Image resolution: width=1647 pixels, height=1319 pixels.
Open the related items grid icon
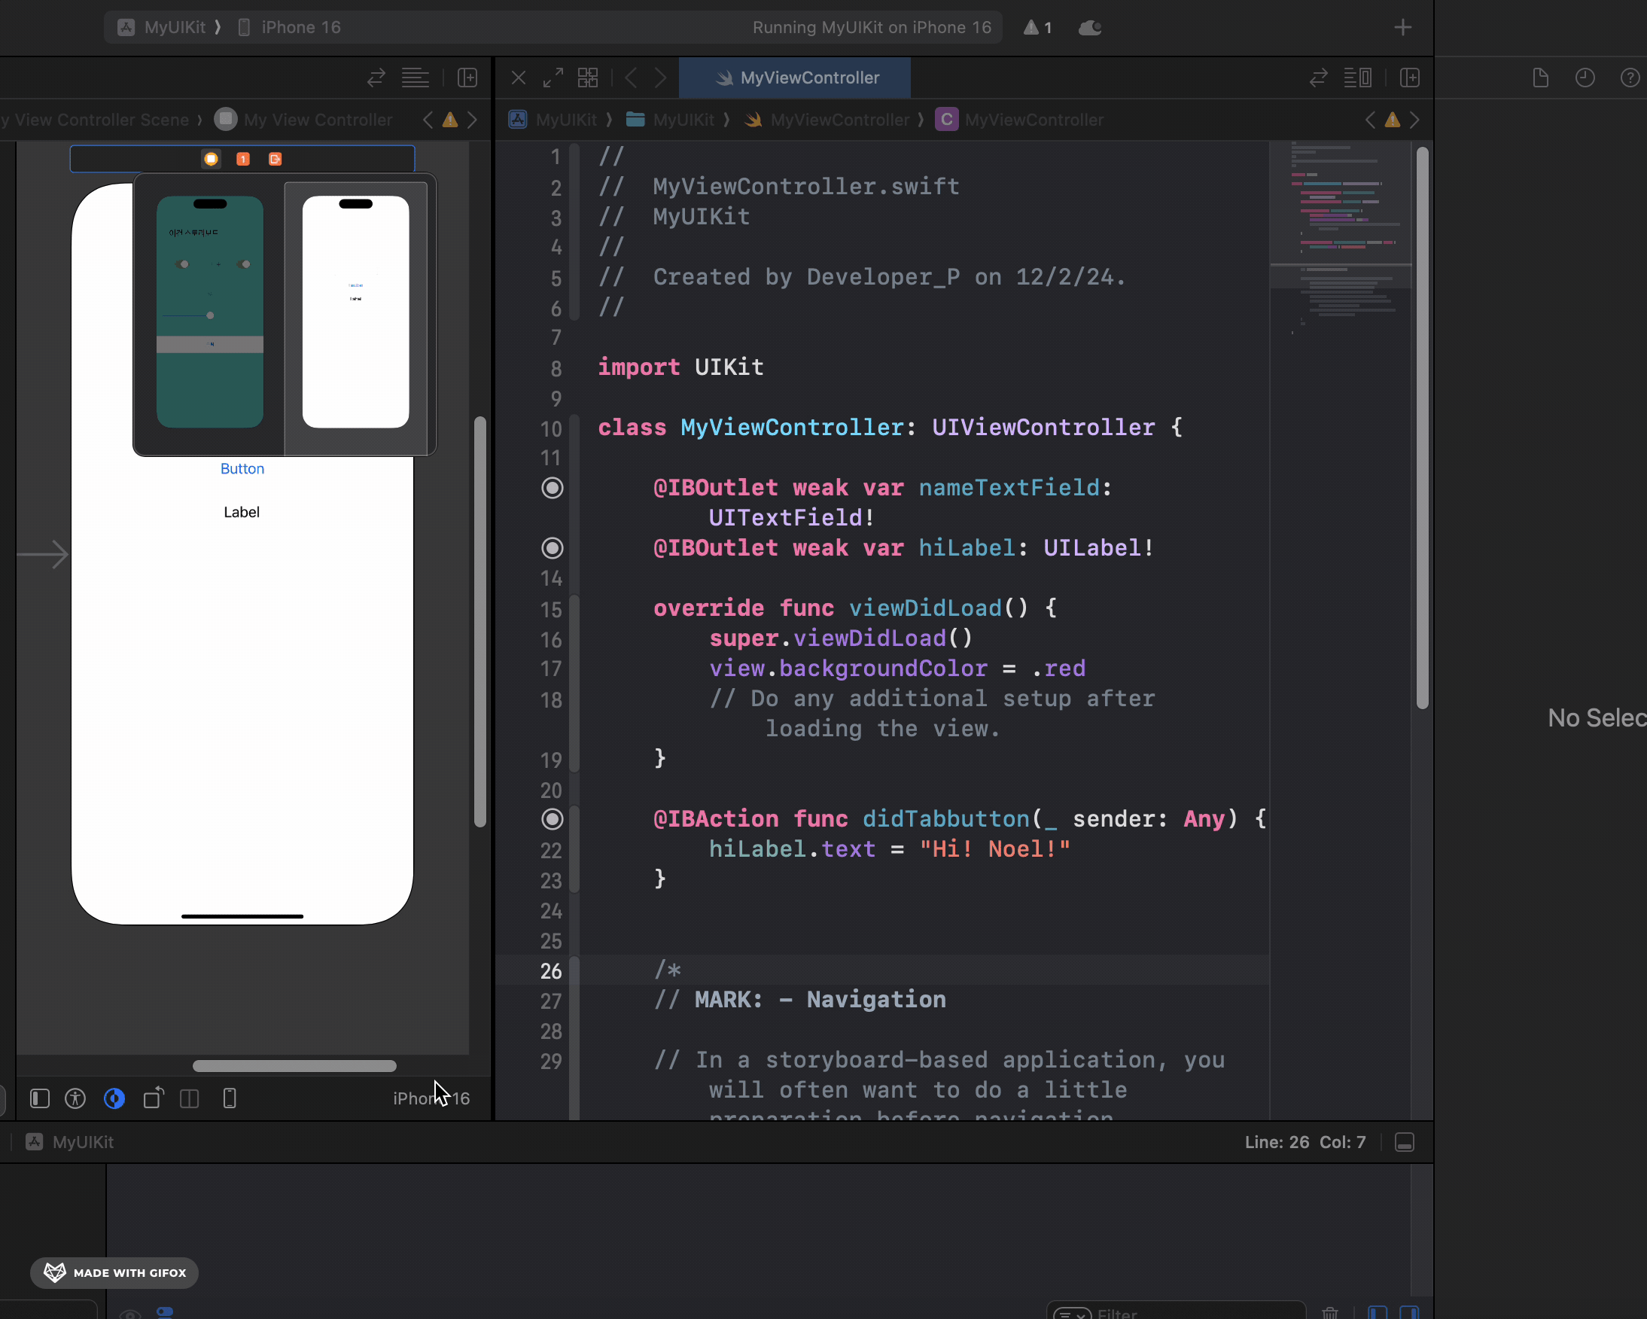click(x=587, y=78)
